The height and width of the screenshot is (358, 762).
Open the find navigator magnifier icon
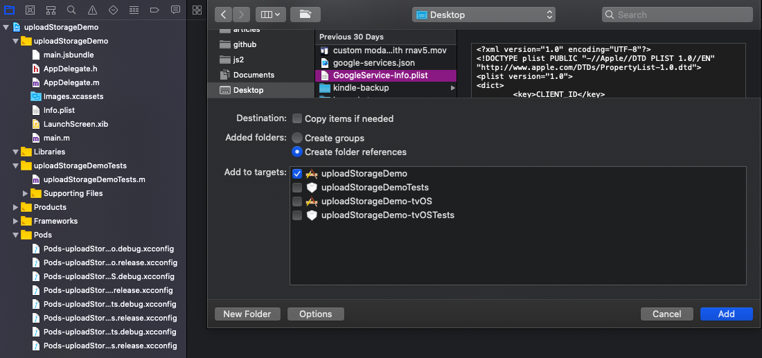pyautogui.click(x=71, y=10)
